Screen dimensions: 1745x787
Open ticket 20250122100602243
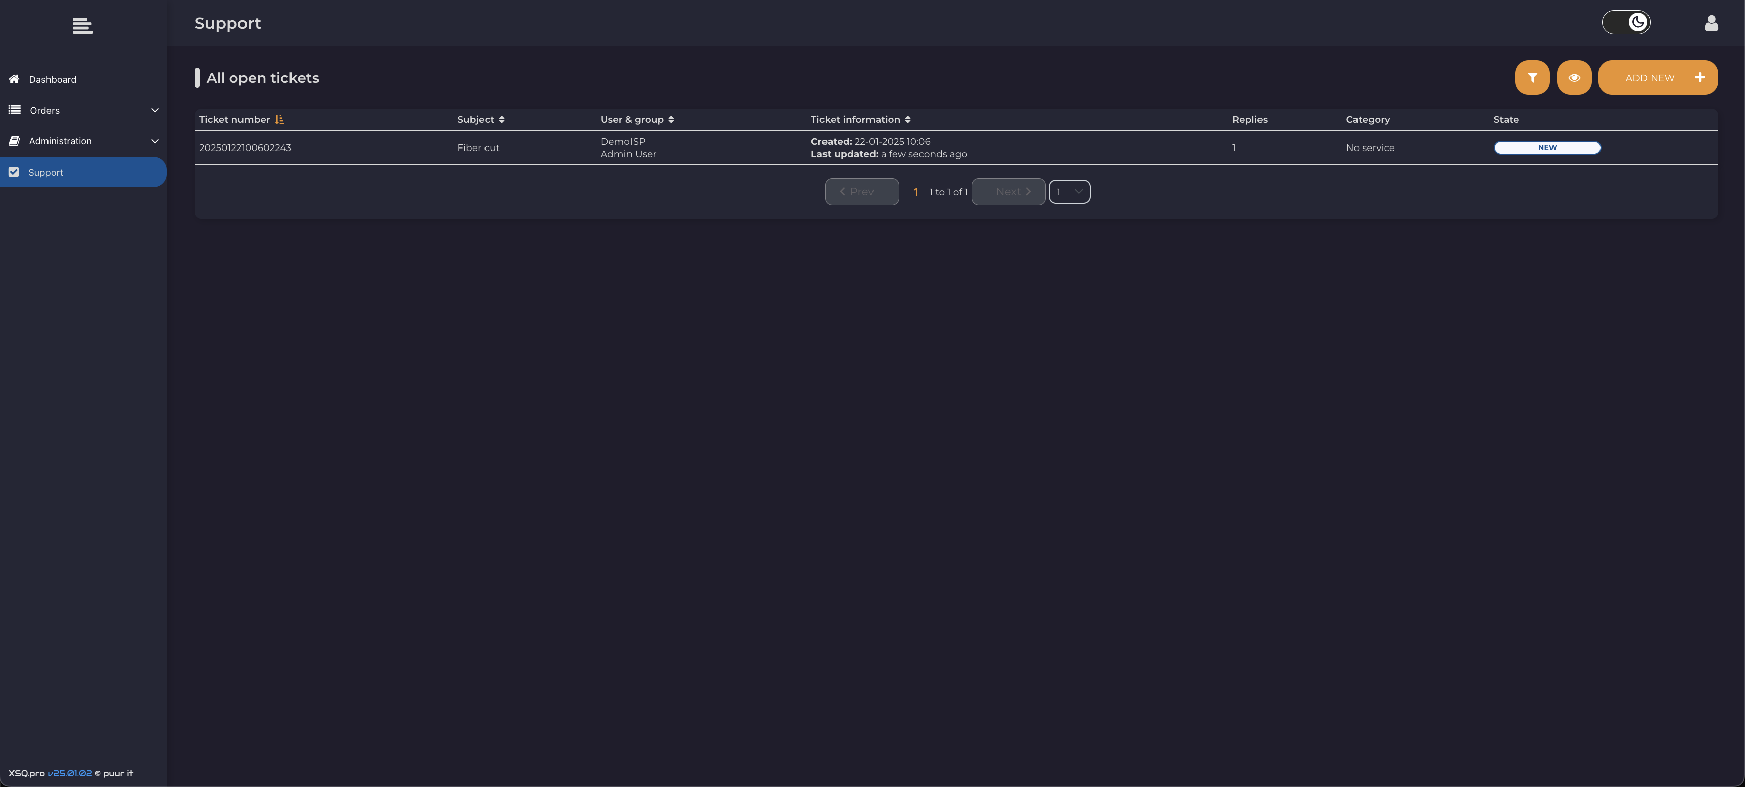tap(245, 147)
